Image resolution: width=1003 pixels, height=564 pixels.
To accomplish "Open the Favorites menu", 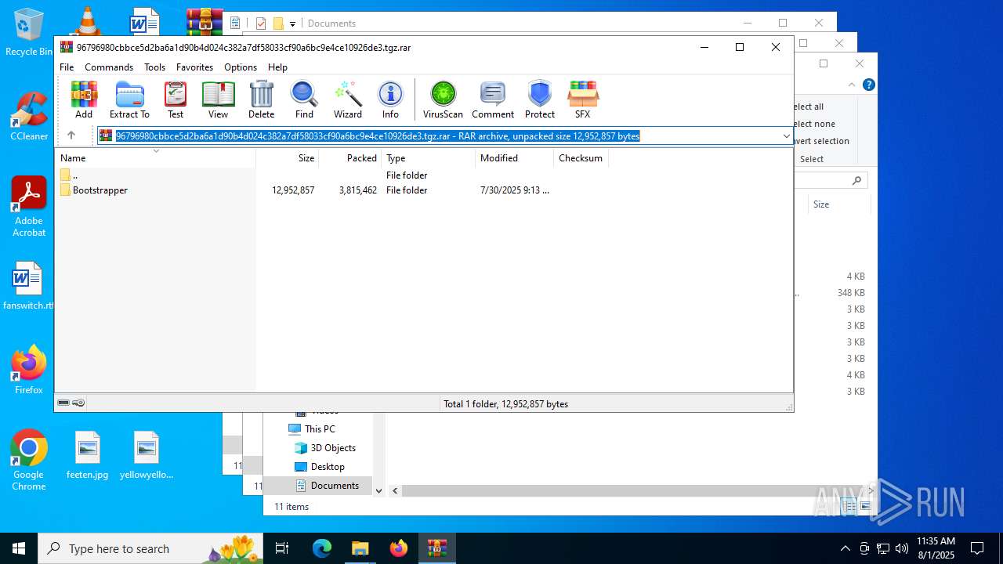I will (x=194, y=67).
